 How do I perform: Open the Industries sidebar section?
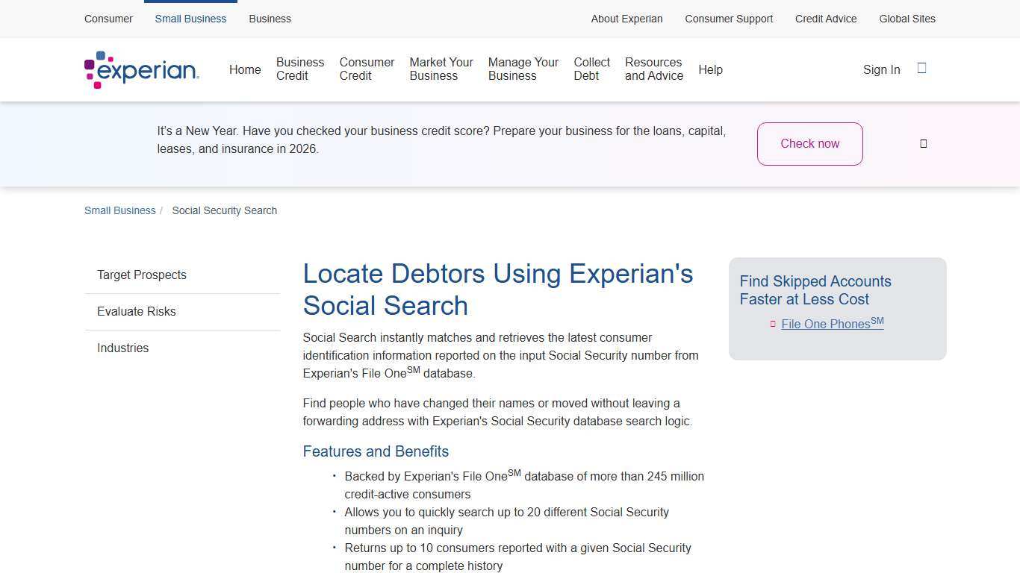click(x=122, y=348)
